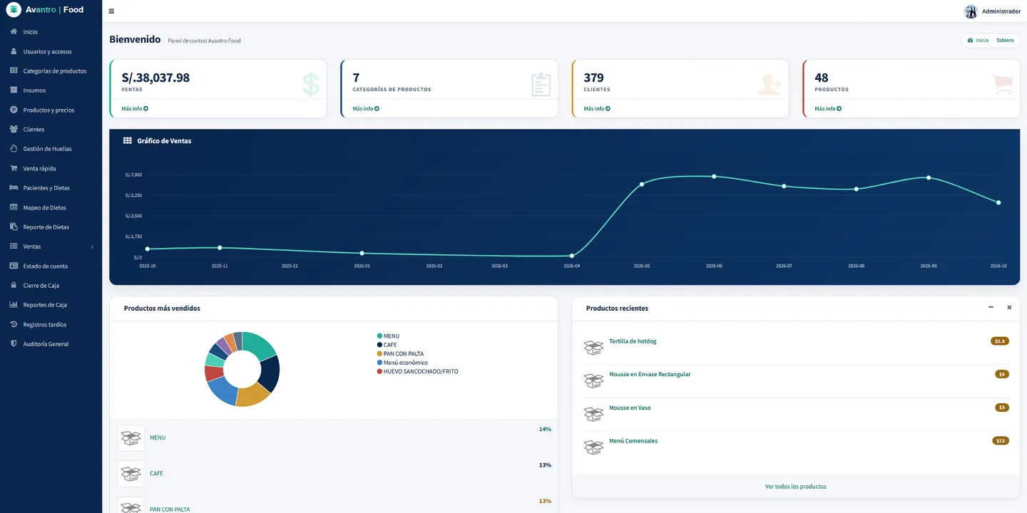1027x513 pixels.
Task: Click the Reportes de Caja chart icon
Action: pos(14,304)
